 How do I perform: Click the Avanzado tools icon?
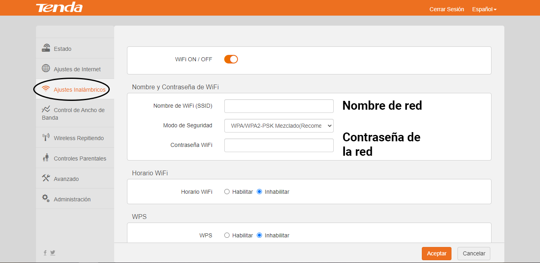coord(46,179)
